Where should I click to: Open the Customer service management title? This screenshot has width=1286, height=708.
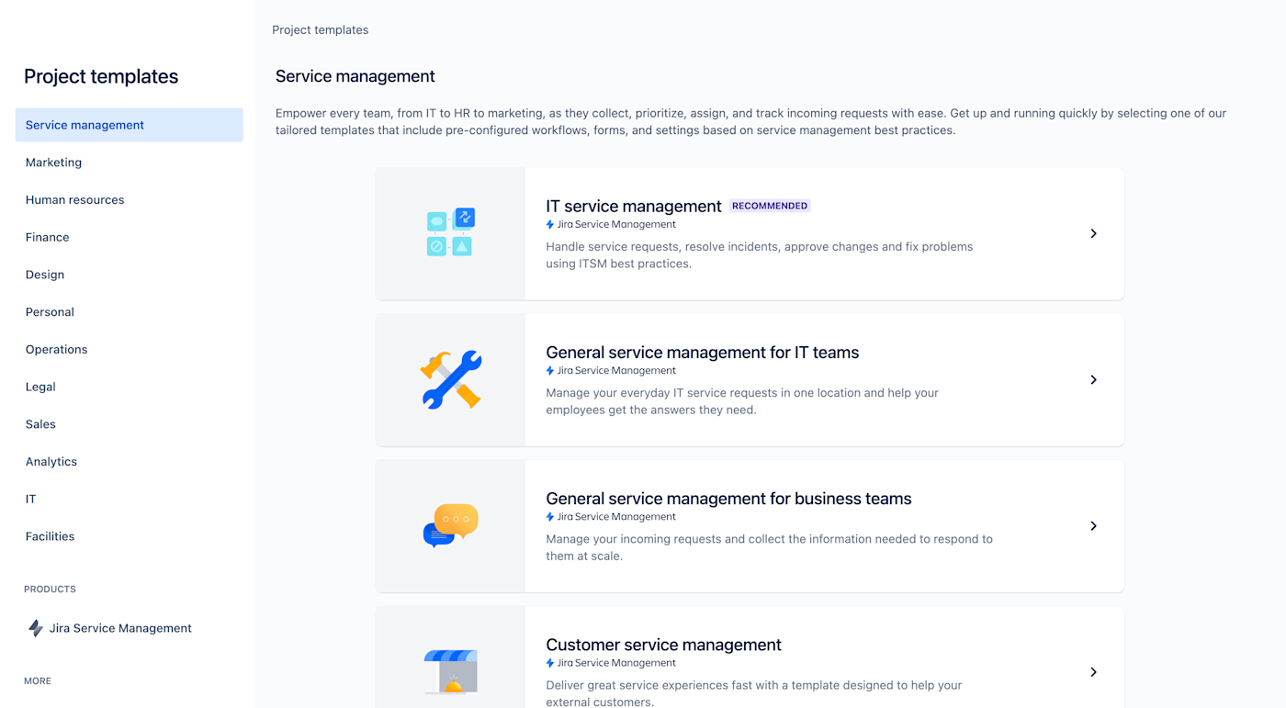point(663,645)
